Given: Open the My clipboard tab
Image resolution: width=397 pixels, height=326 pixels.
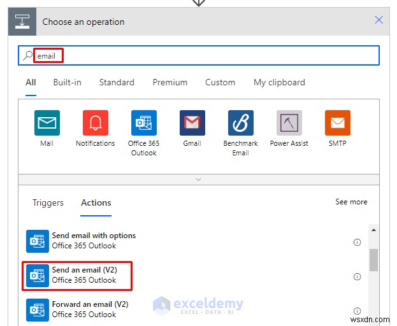Looking at the screenshot, I should (279, 82).
